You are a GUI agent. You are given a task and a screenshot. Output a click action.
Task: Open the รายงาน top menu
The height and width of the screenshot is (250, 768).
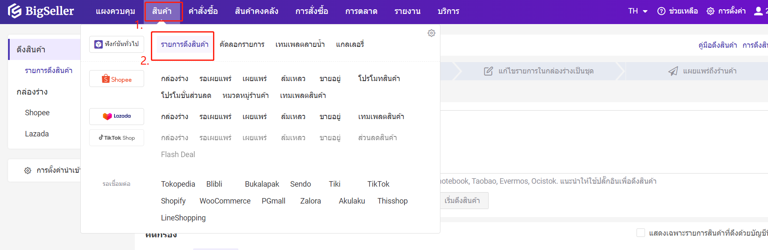click(x=407, y=11)
